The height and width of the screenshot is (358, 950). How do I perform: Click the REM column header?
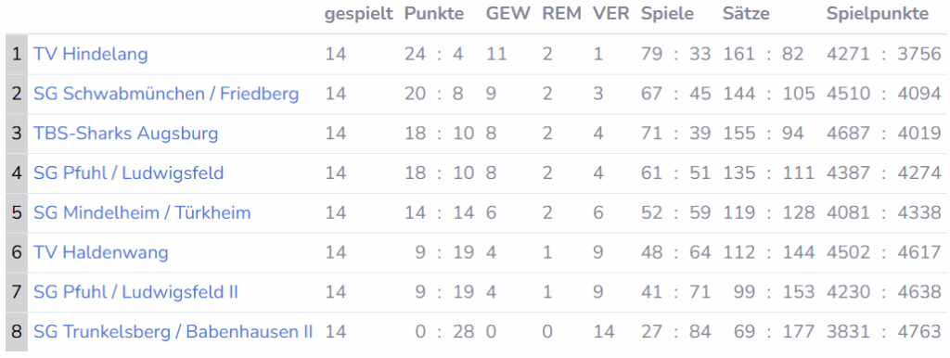click(x=561, y=15)
